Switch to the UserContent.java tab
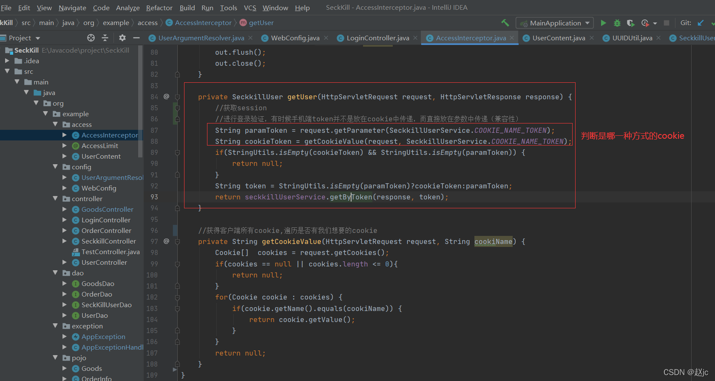The width and height of the screenshot is (715, 381). coord(559,38)
